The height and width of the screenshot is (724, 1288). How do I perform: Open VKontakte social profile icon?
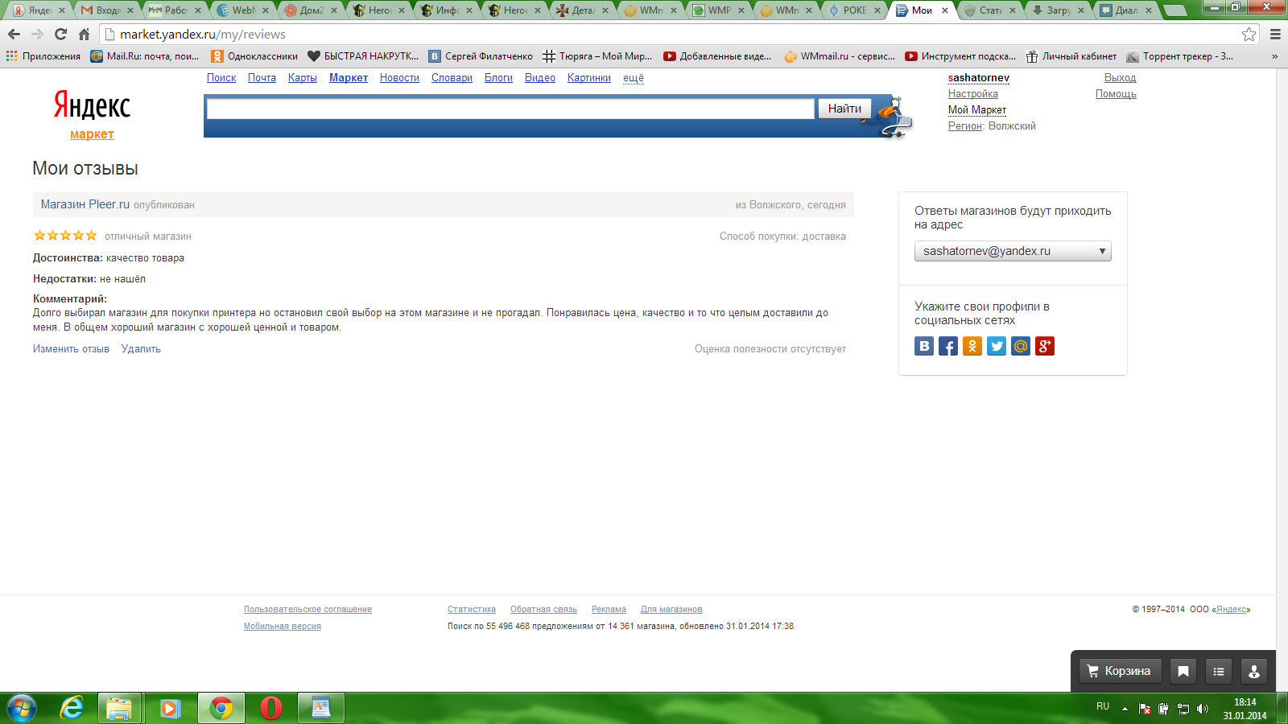tap(924, 346)
